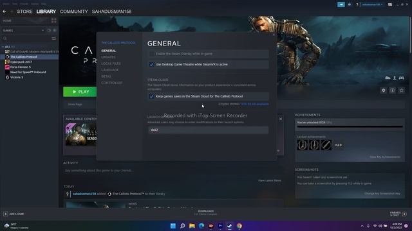Expand the GAMES filter dropdown
This screenshot has width=412, height=231.
tap(43, 30)
